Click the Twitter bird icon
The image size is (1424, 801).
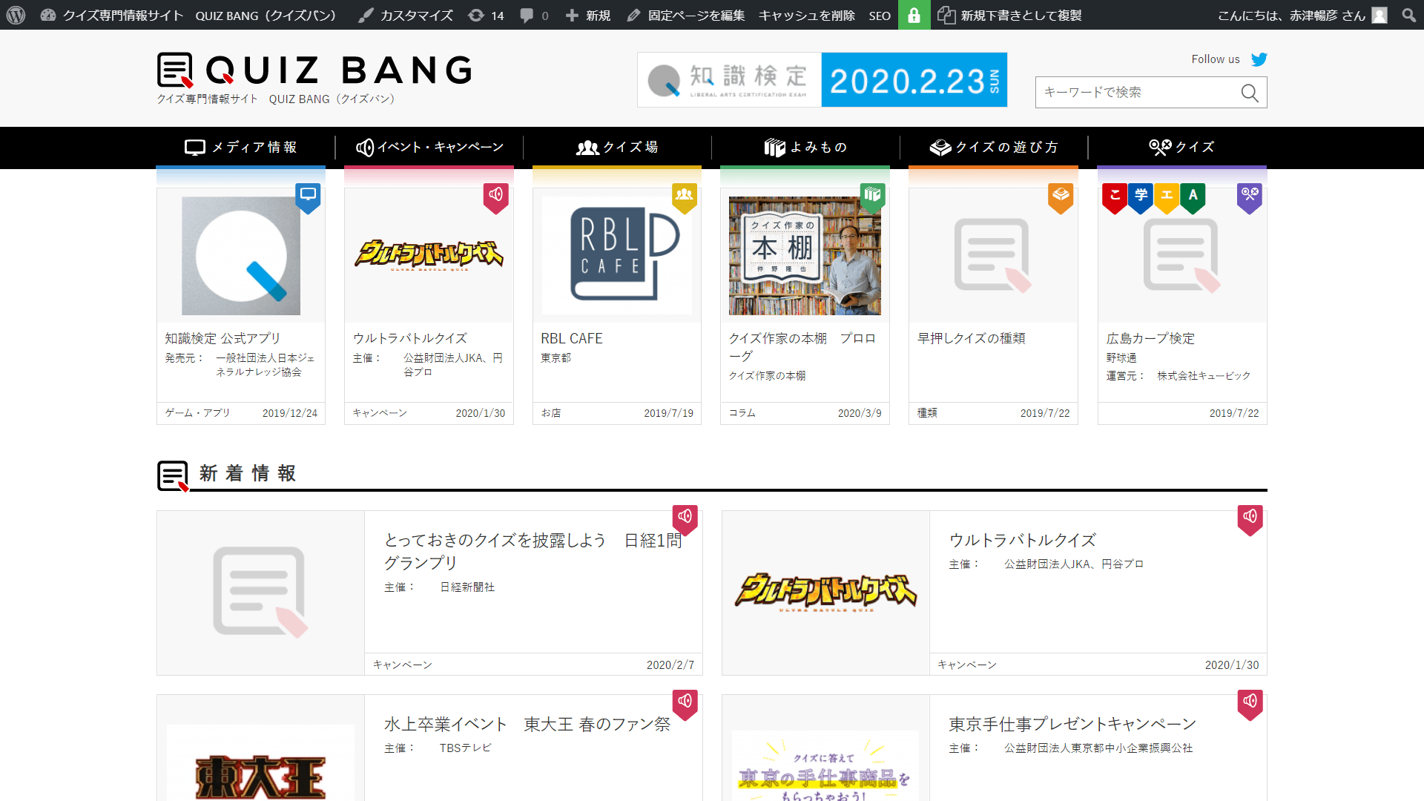(x=1259, y=59)
